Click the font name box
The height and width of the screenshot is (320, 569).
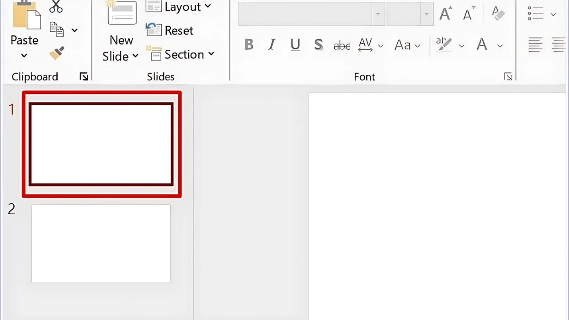(305, 14)
